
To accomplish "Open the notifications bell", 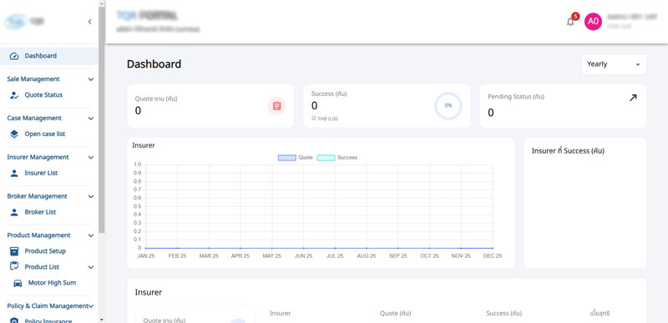I will click(570, 23).
